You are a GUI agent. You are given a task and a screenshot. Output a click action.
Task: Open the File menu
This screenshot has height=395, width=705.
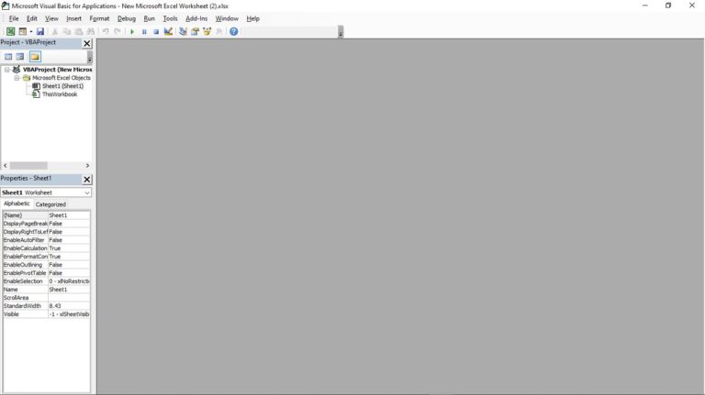14,18
